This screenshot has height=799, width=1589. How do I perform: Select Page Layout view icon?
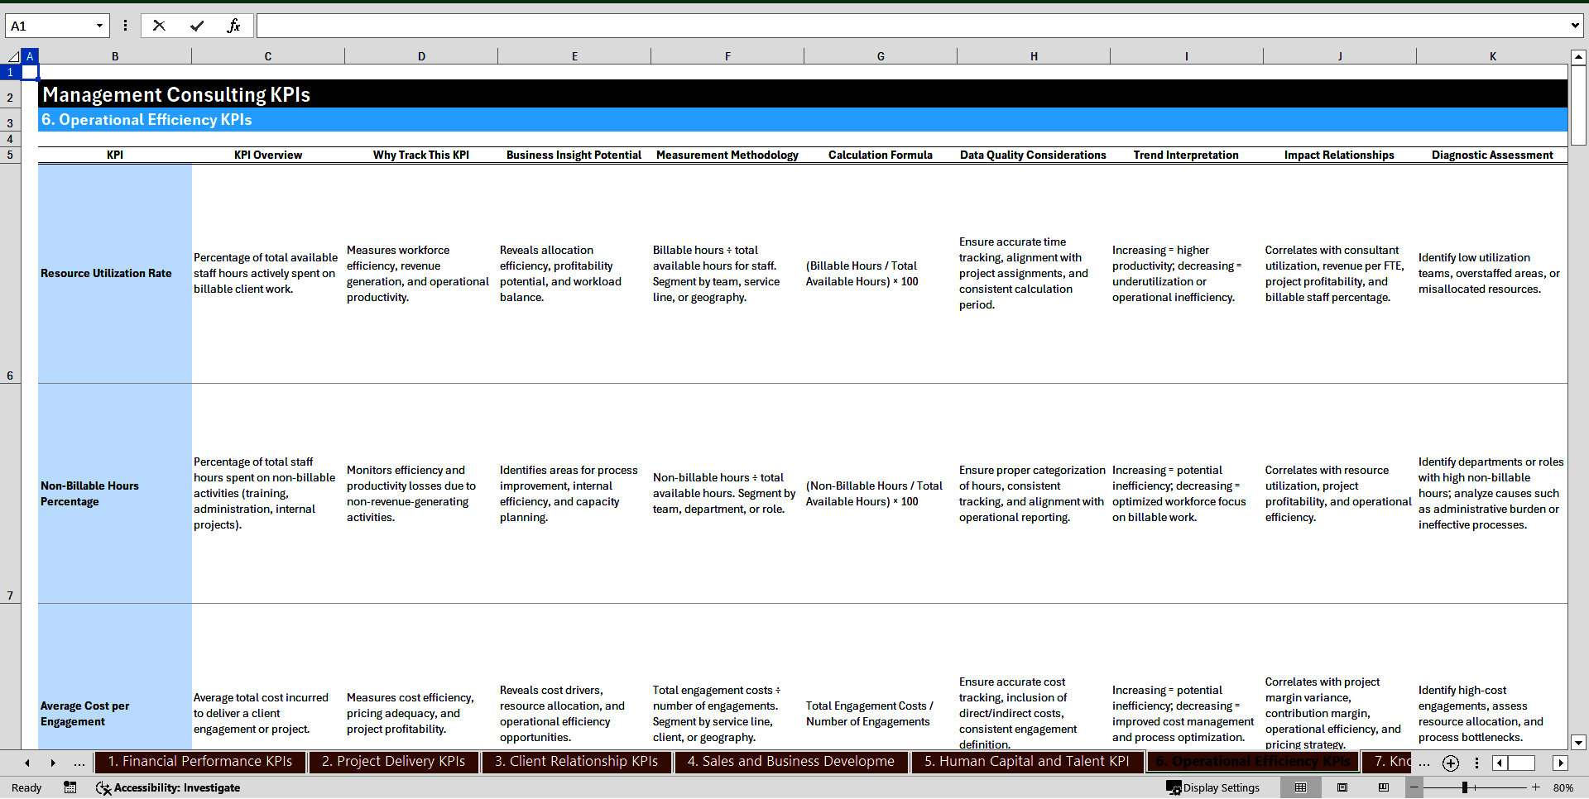[x=1342, y=787]
